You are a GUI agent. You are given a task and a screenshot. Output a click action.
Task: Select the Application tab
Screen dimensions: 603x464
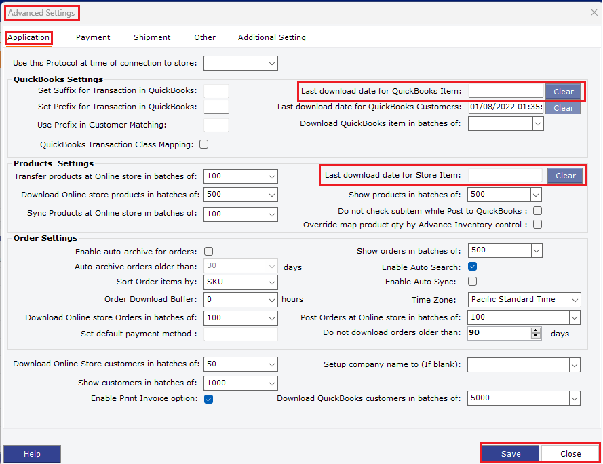pos(28,37)
